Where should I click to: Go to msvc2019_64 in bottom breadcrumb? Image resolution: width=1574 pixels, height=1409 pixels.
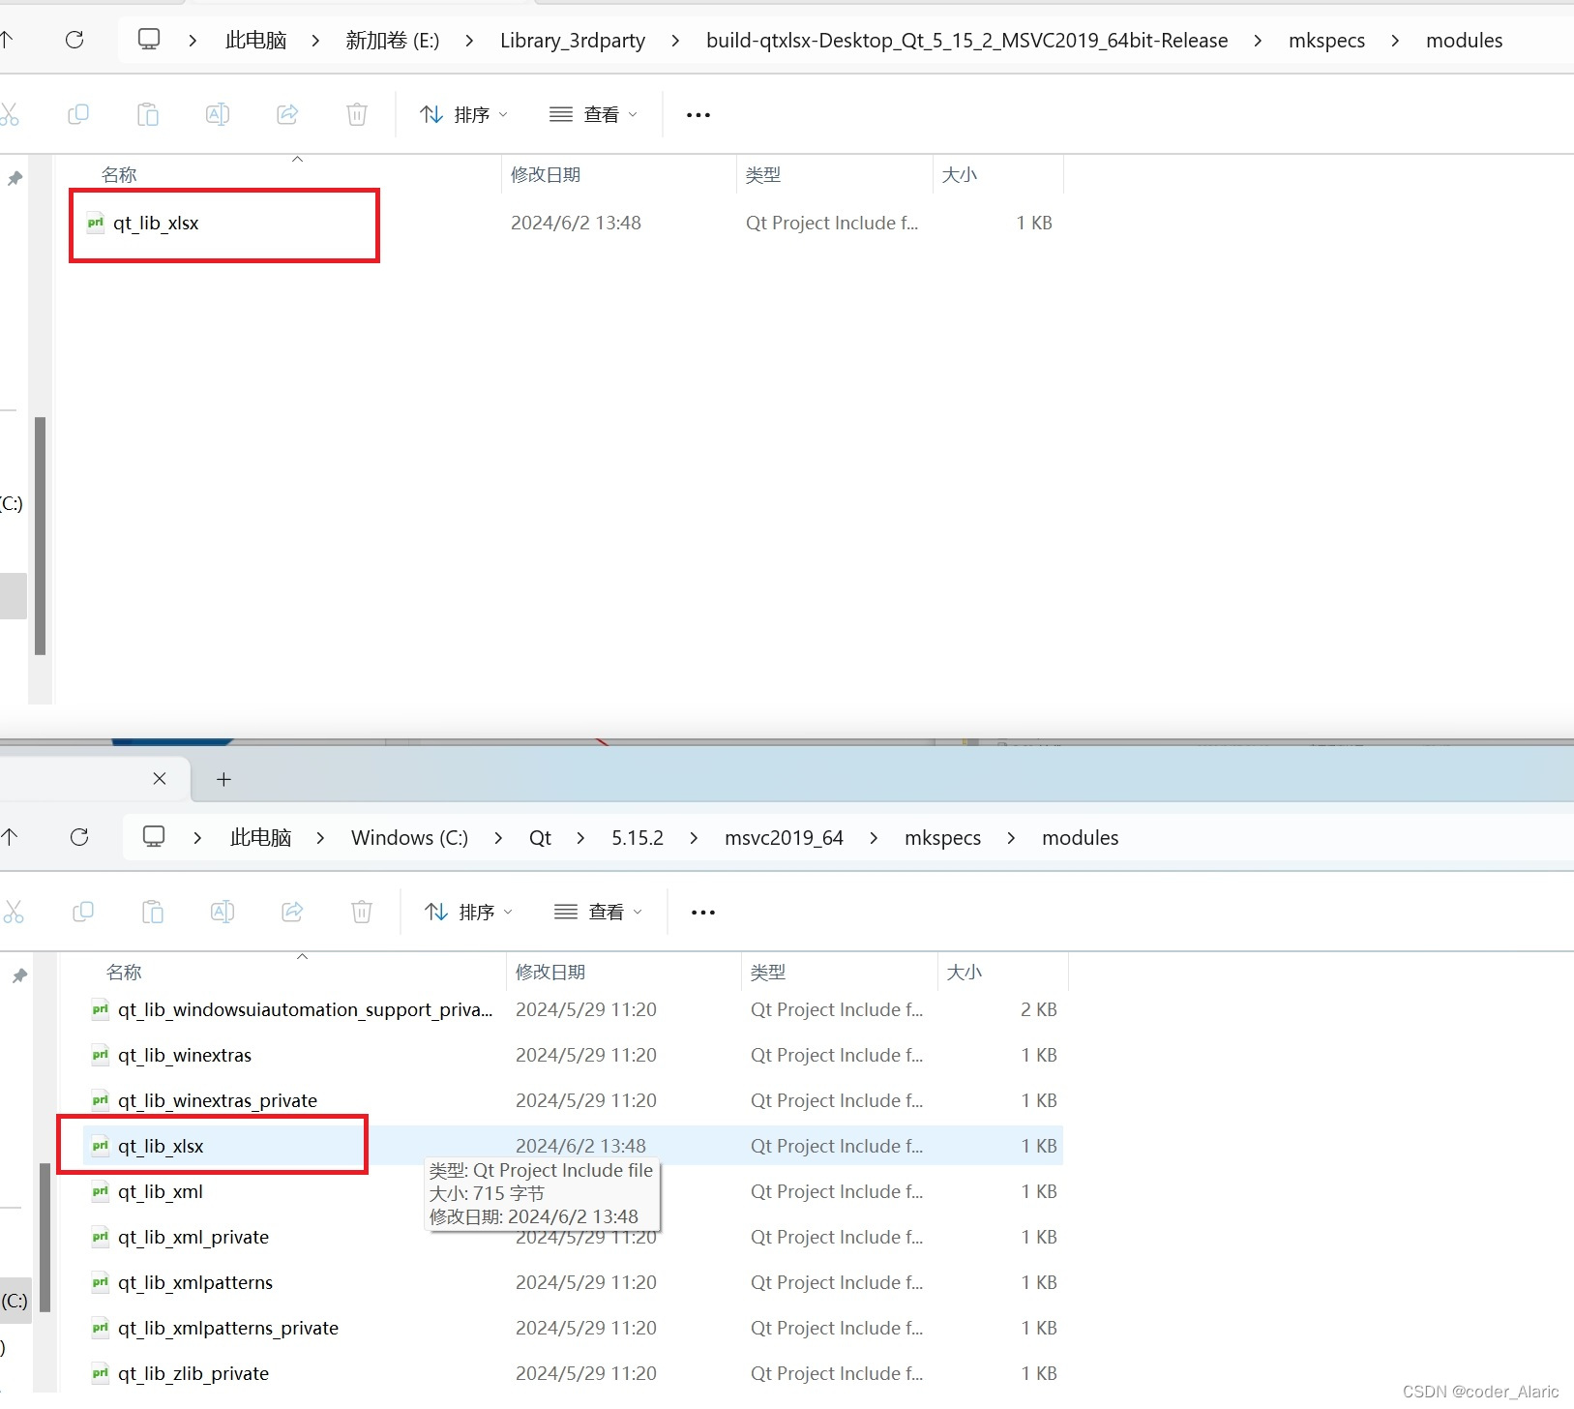[784, 838]
